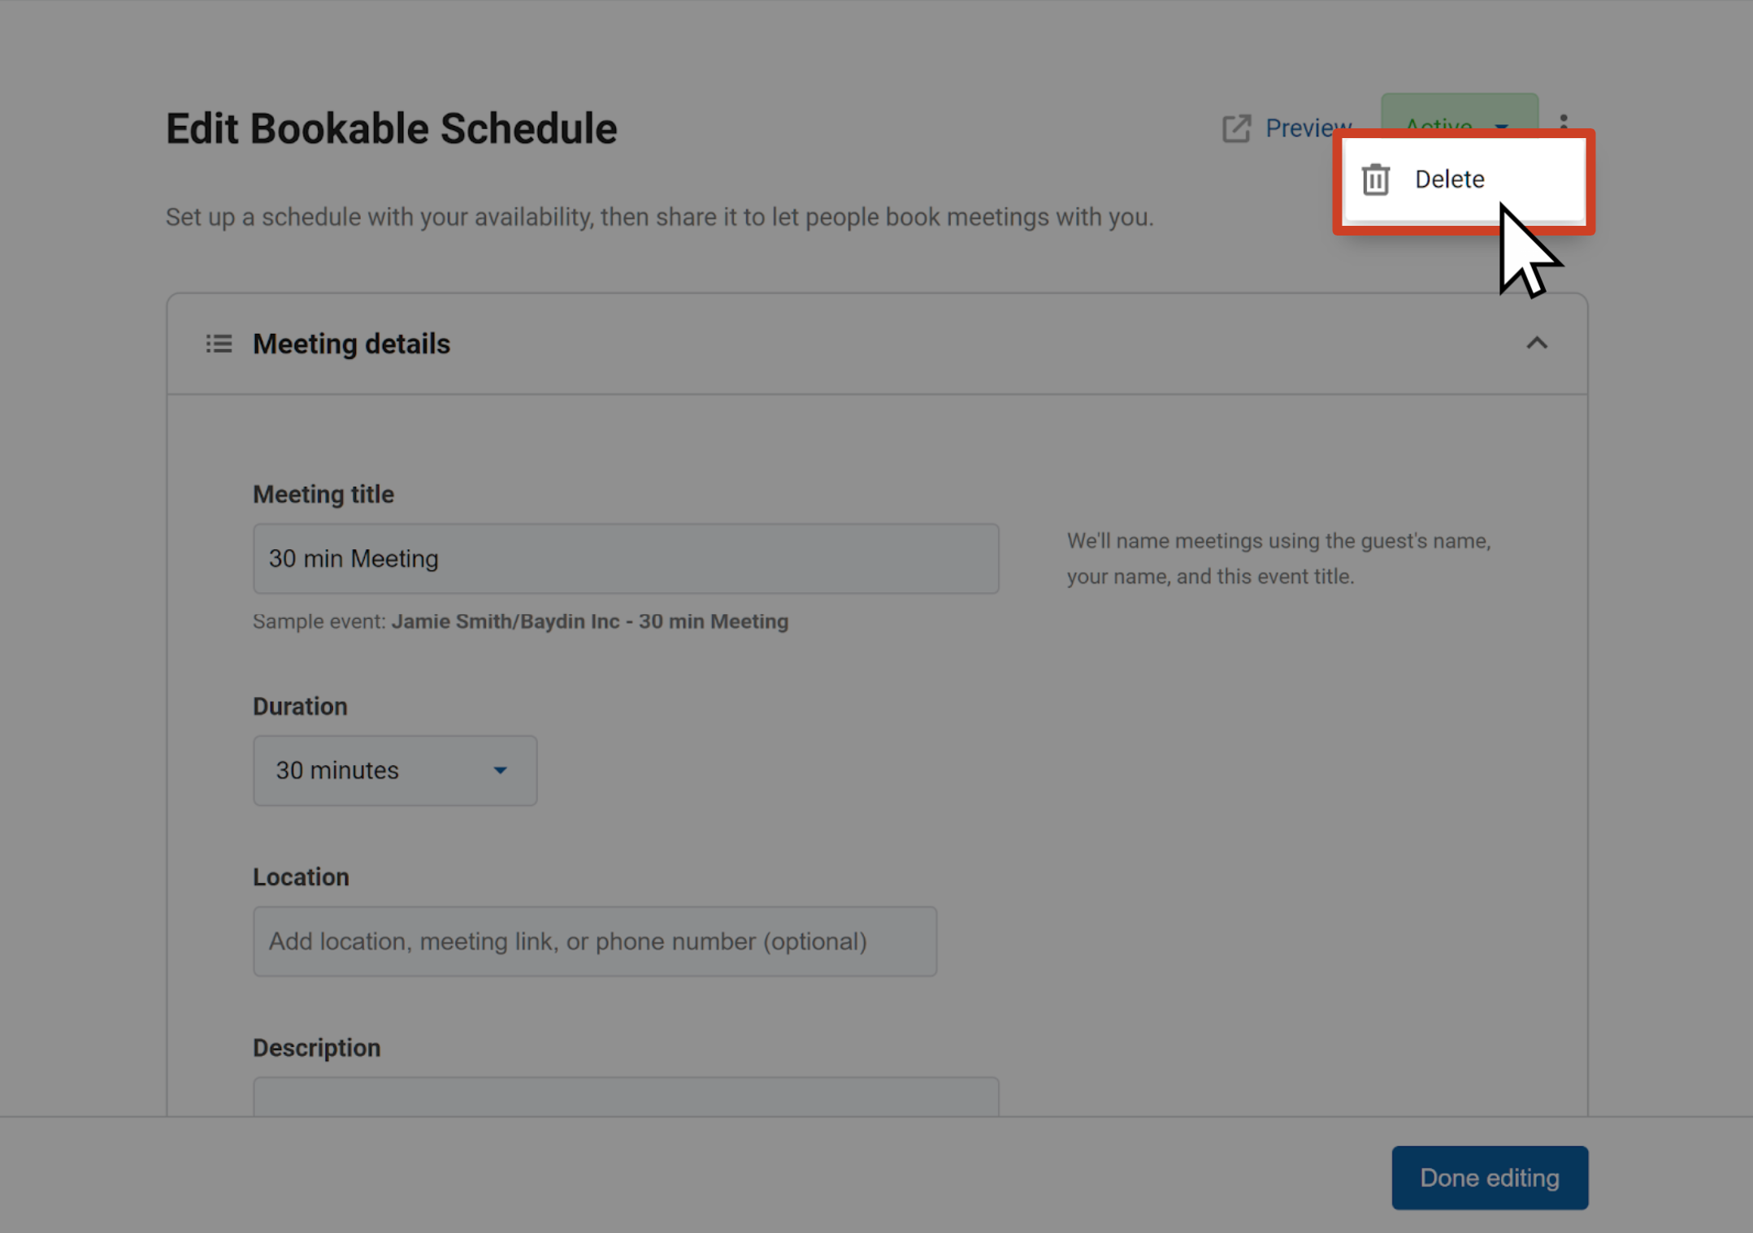Click the external-link preview icon
The height and width of the screenshot is (1233, 1753).
click(1236, 128)
